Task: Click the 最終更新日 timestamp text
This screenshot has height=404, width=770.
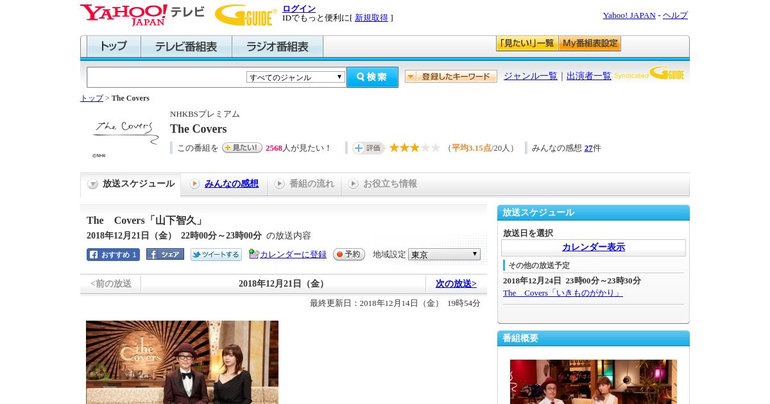Action: click(x=395, y=303)
